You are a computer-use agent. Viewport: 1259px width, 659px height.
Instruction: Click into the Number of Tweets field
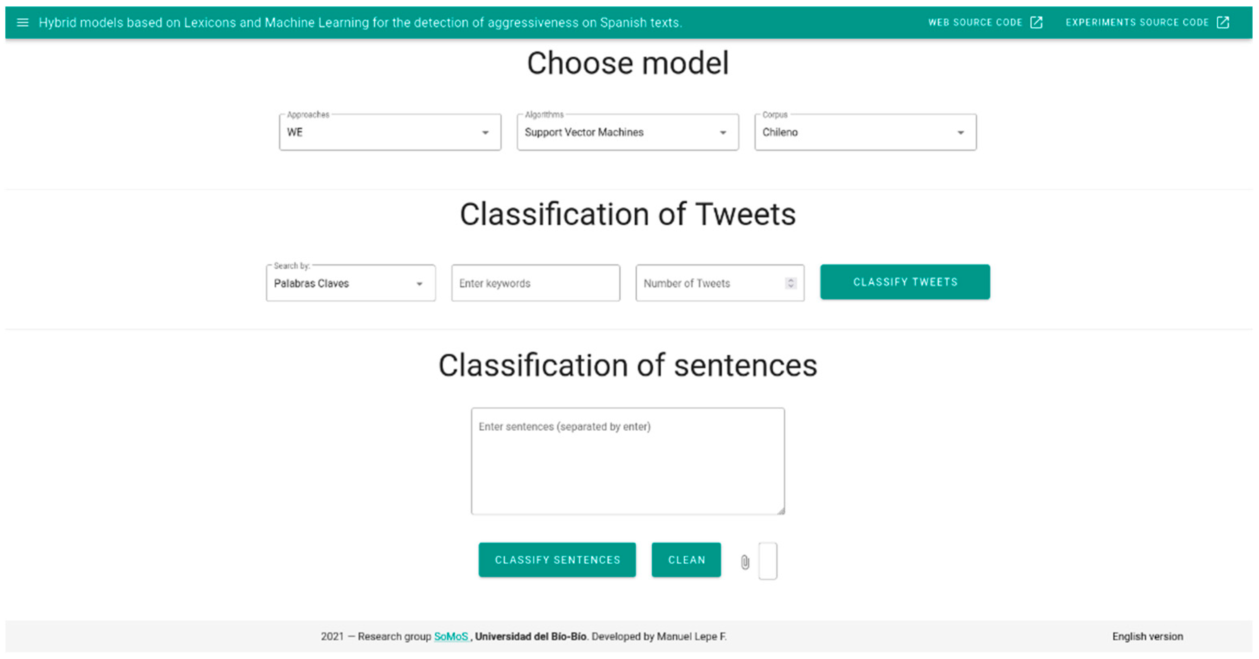(709, 283)
